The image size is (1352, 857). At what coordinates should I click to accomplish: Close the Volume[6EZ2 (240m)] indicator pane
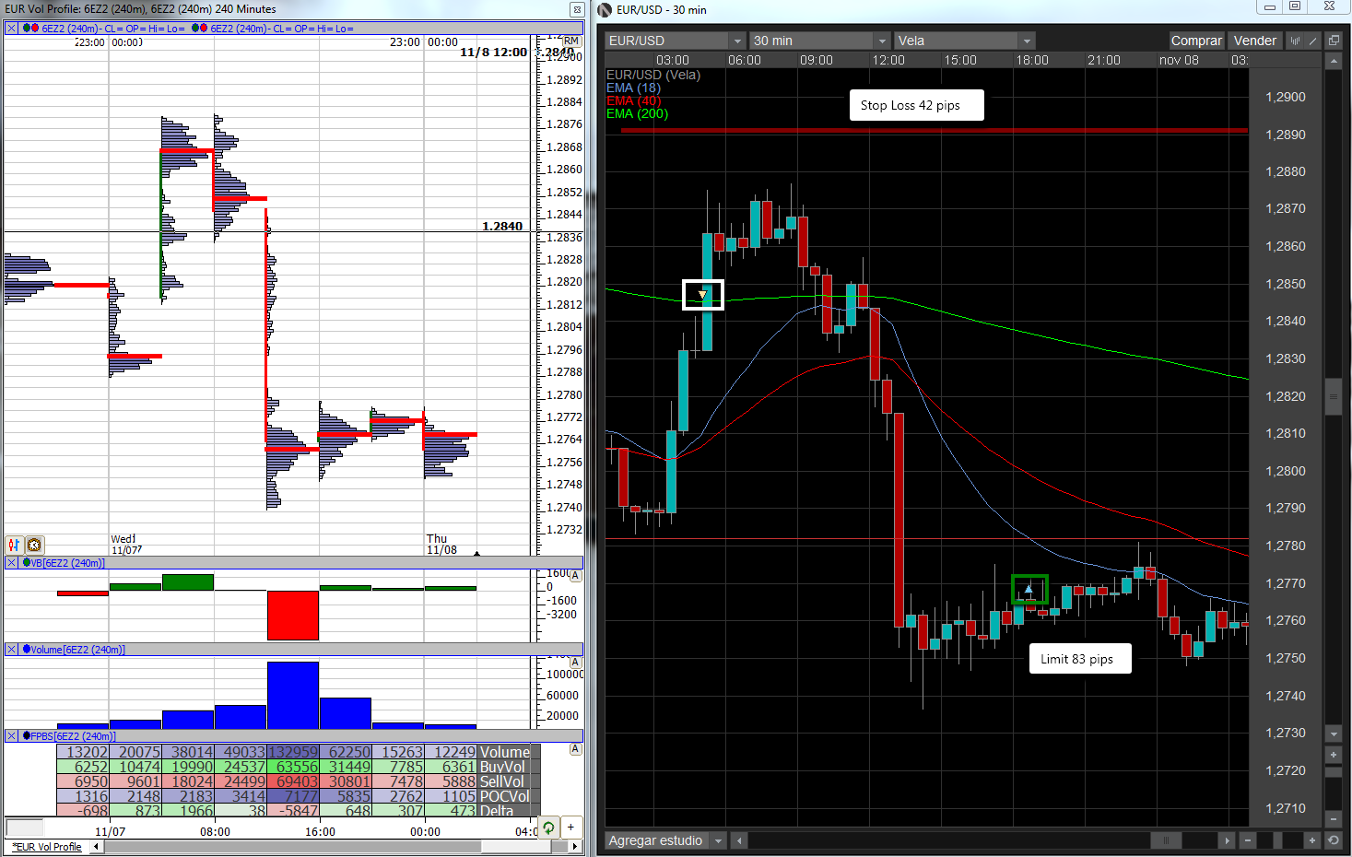click(11, 650)
